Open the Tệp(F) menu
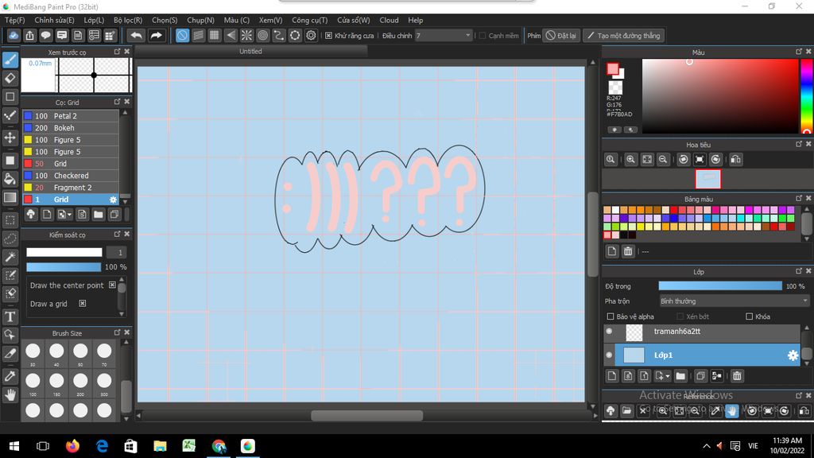The width and height of the screenshot is (814, 458). (14, 20)
